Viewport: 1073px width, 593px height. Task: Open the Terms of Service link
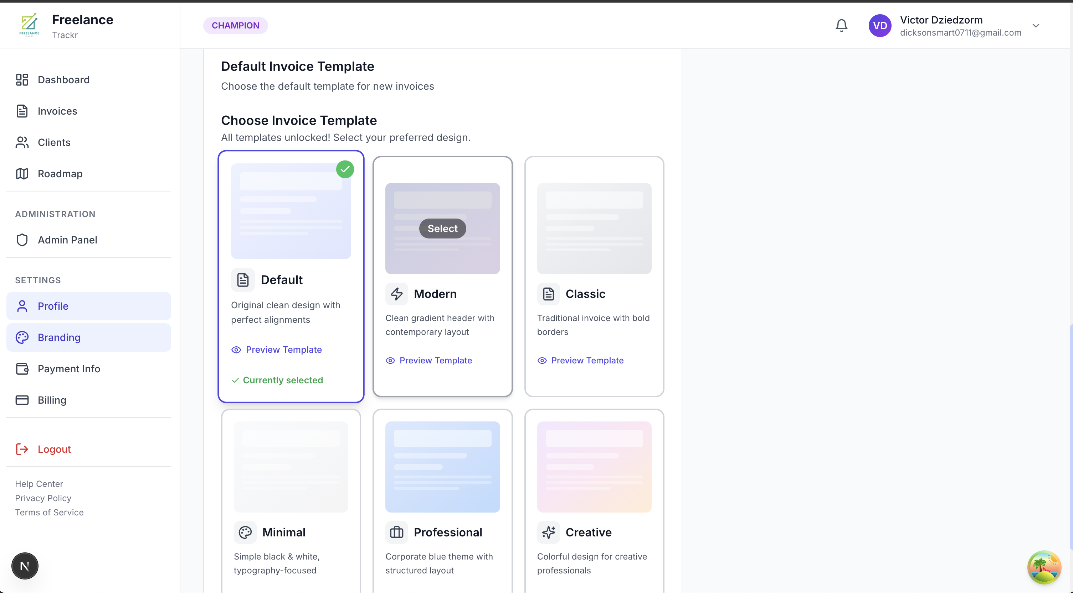coord(49,512)
